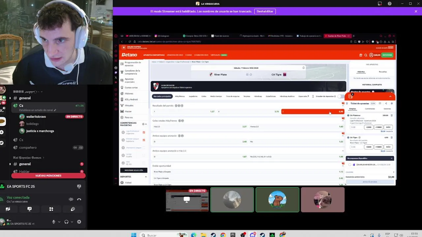Image resolution: width=422 pixels, height=237 pixels.
Task: Open Misiones in Betano sidebar
Action: click(129, 93)
